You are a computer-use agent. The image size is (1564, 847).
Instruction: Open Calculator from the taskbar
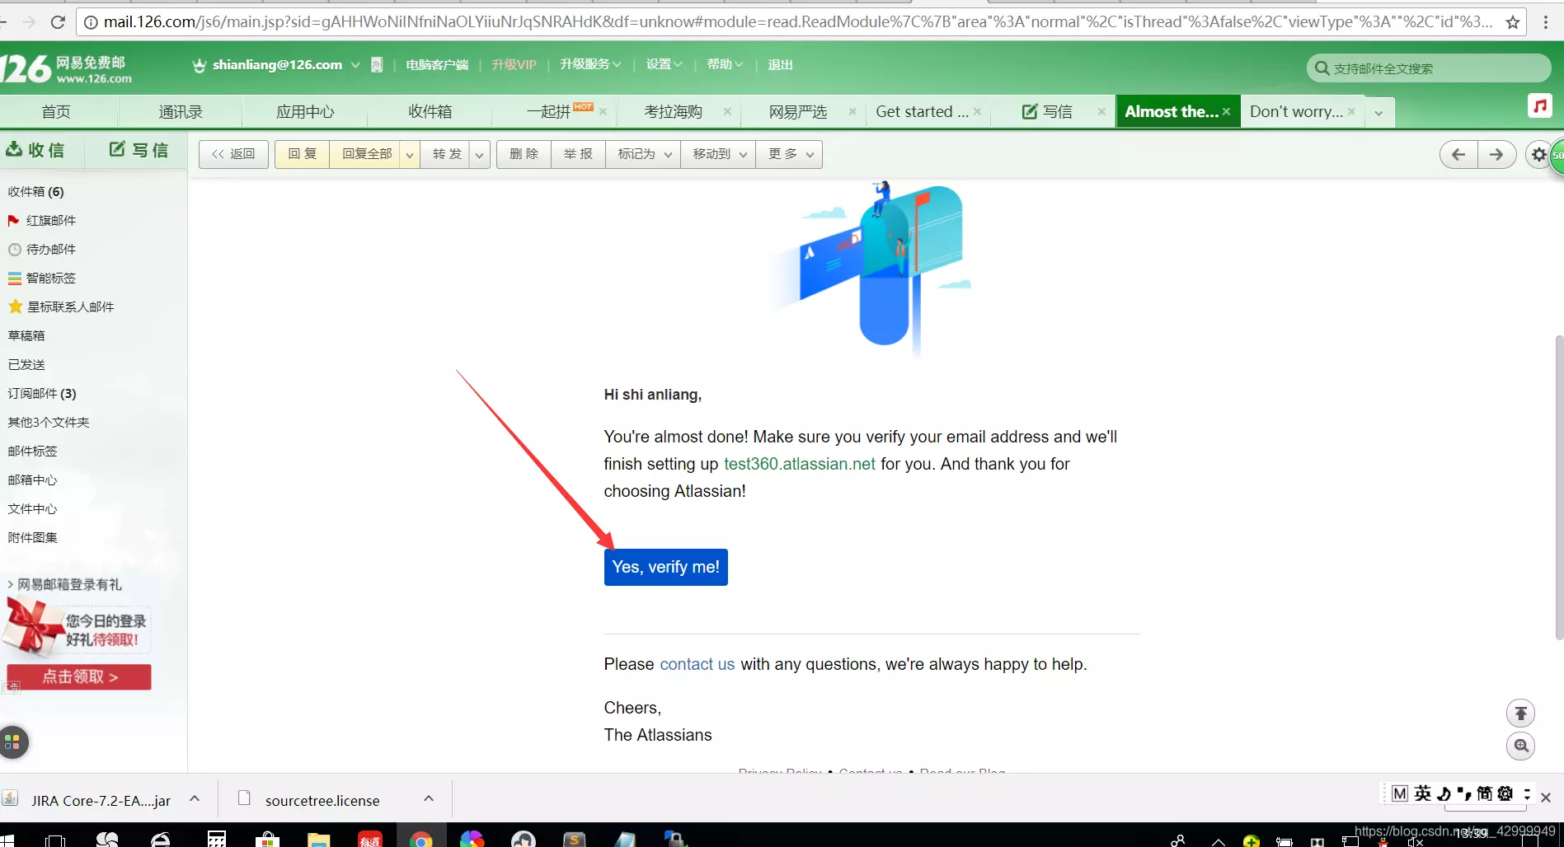click(217, 839)
